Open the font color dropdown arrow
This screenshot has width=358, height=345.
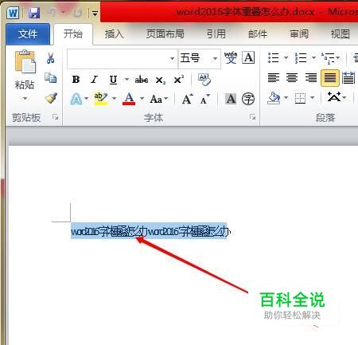[x=142, y=99]
